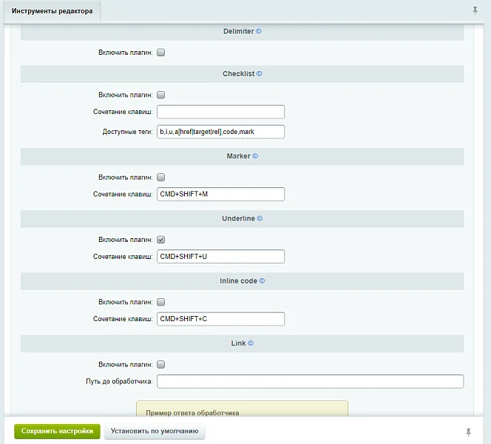Image resolution: width=491 pixels, height=444 pixels.
Task: Enable the Marker plugin checkbox
Action: 161,177
